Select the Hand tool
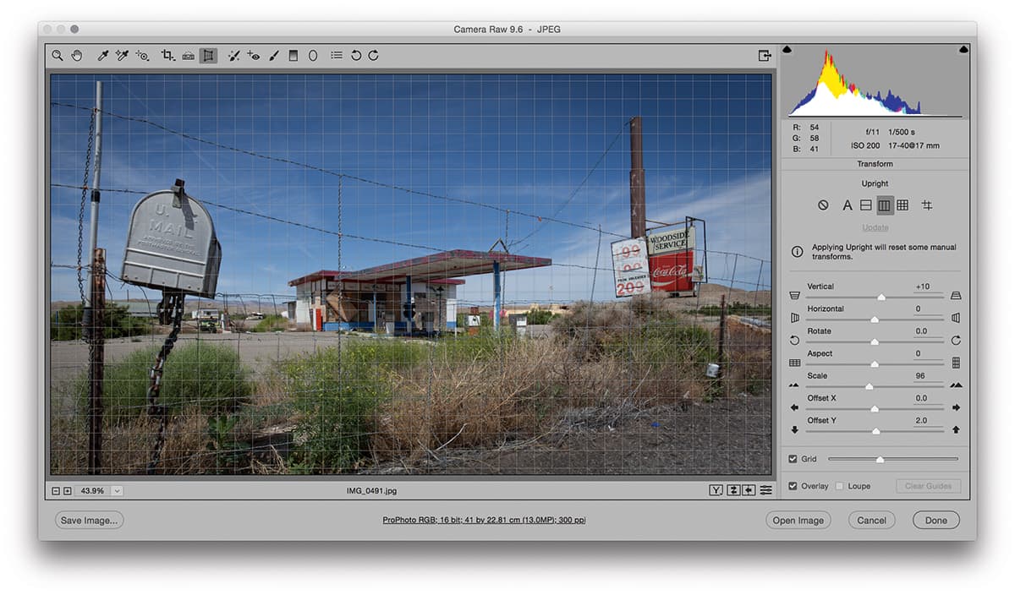Screen dimensions: 1015x595 pos(77,56)
